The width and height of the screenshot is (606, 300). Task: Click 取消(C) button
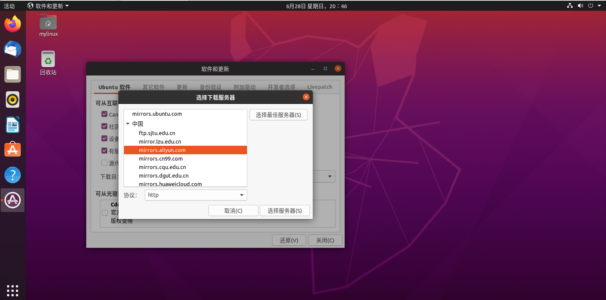[233, 210]
